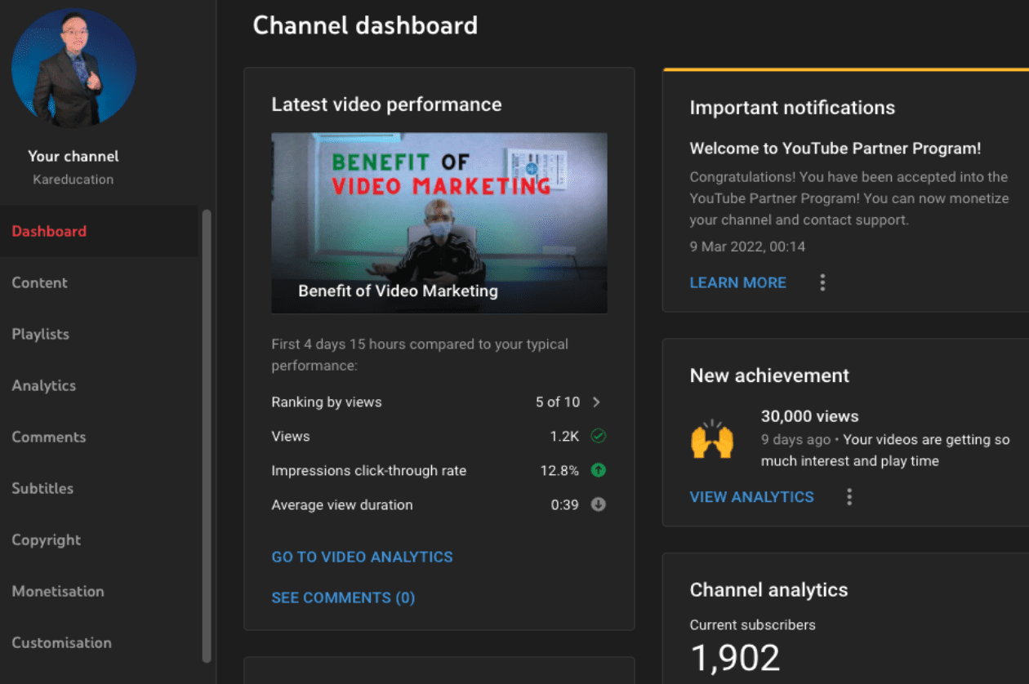Image resolution: width=1029 pixels, height=684 pixels.
Task: Click the green up-arrow beside click-through rate
Action: [599, 470]
